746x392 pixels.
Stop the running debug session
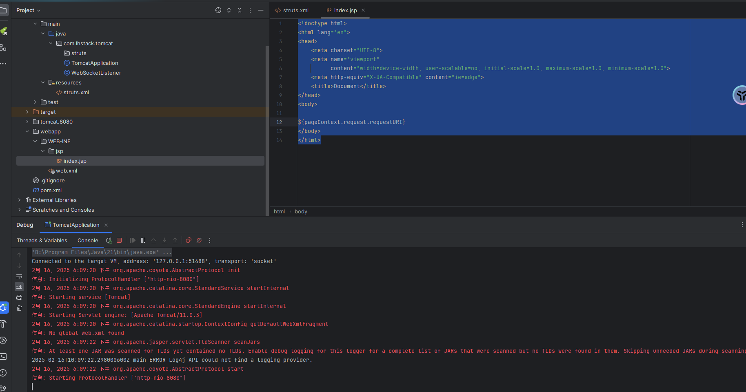pyautogui.click(x=119, y=241)
